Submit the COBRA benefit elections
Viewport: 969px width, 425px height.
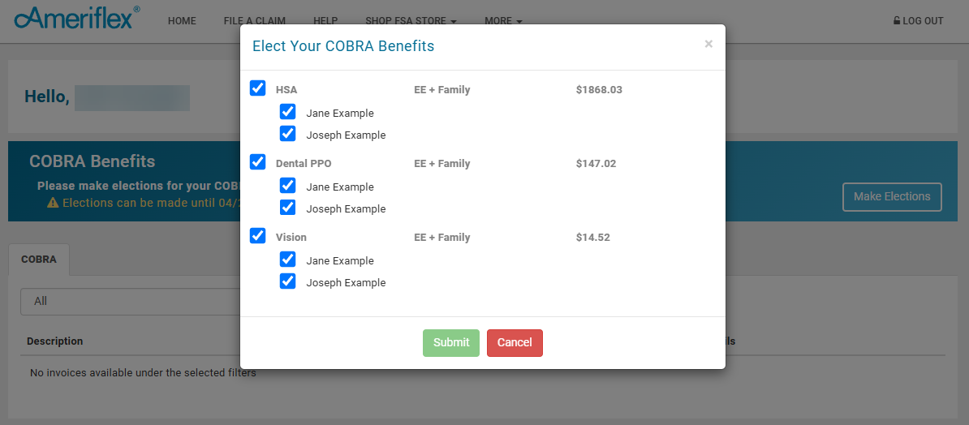click(450, 342)
